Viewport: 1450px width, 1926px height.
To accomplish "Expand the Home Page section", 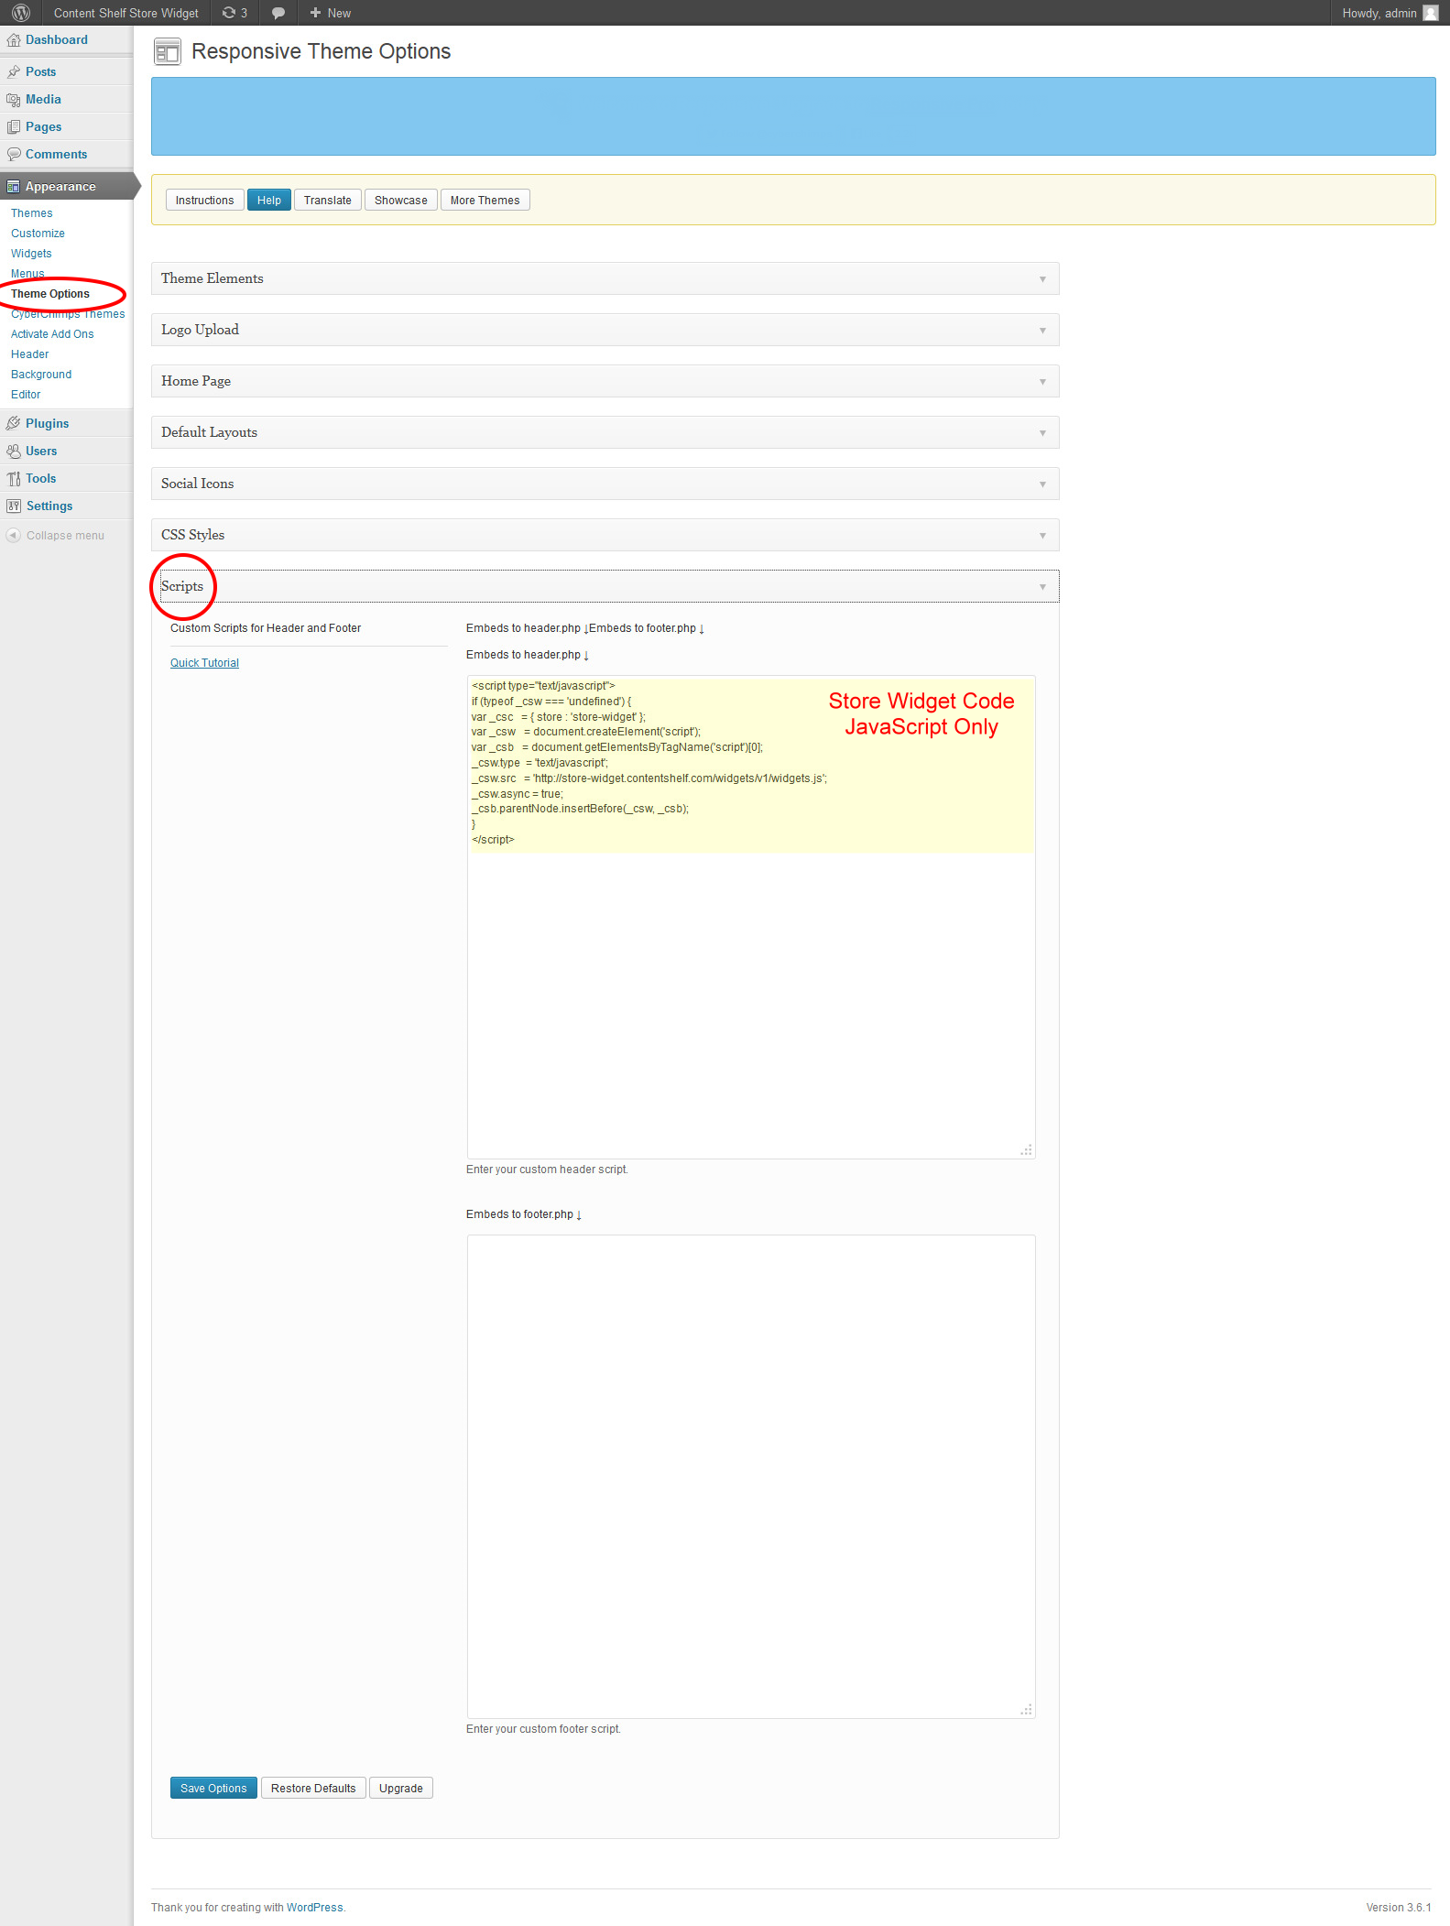I will pos(605,381).
